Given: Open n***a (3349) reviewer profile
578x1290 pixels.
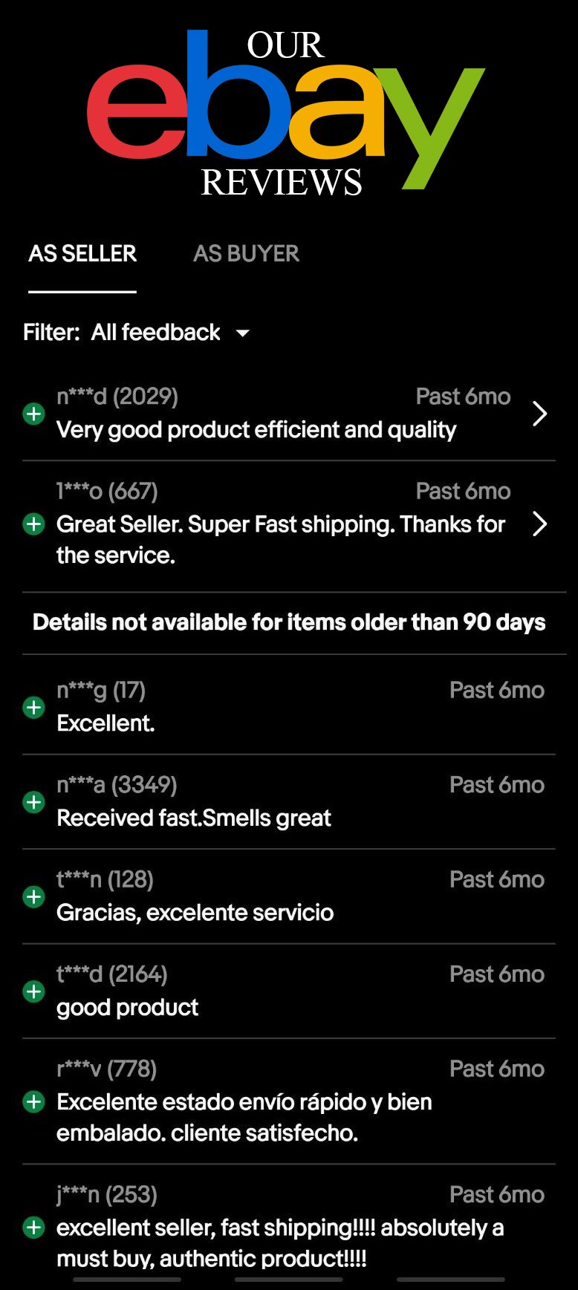Looking at the screenshot, I should (117, 785).
